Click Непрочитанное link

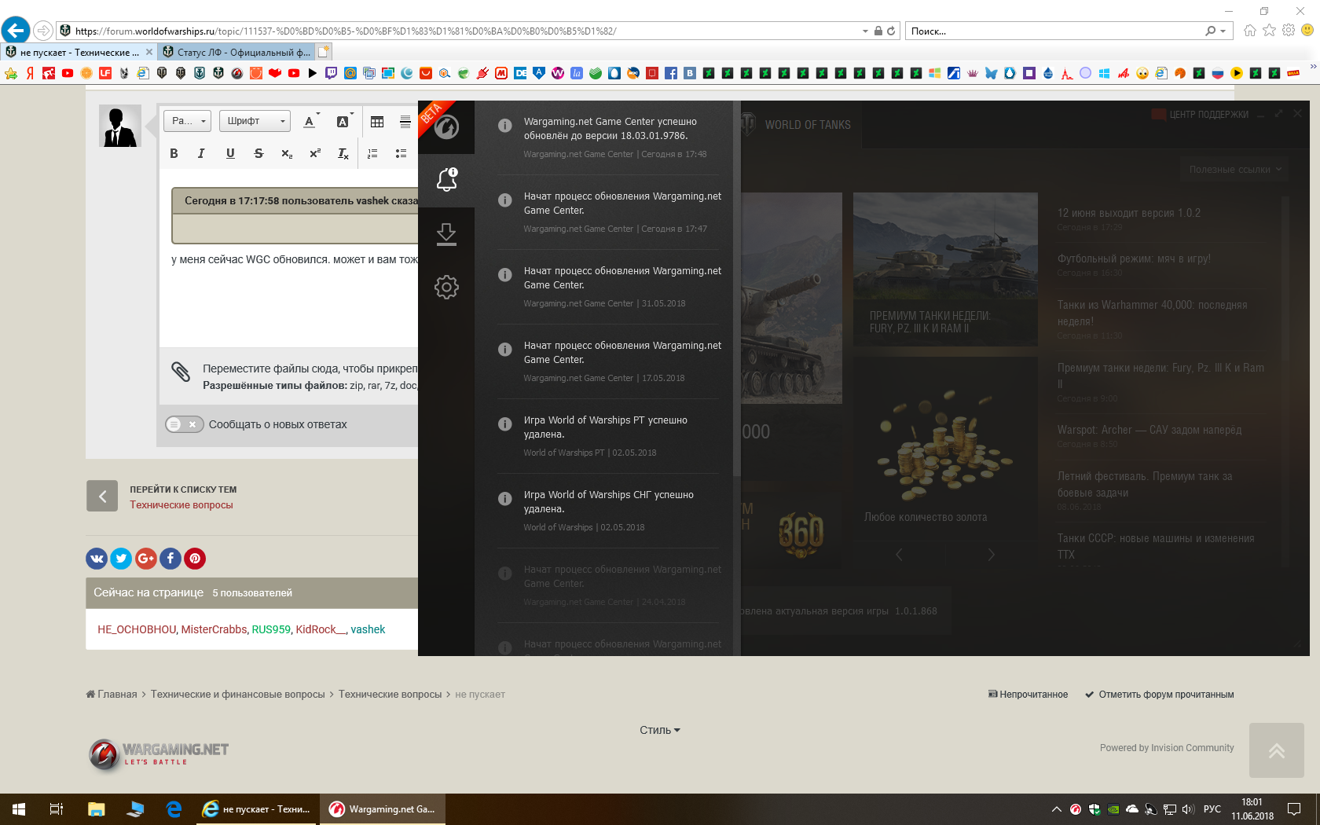[x=1028, y=695]
